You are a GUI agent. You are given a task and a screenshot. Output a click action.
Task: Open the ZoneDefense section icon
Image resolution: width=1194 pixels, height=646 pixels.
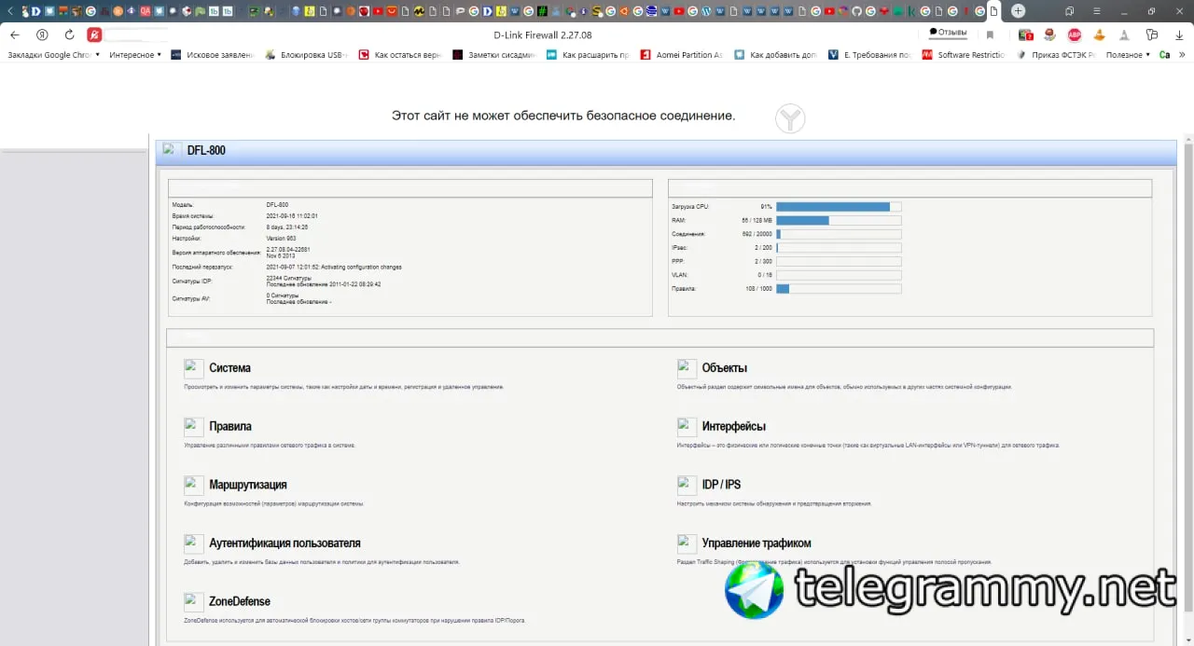[194, 601]
